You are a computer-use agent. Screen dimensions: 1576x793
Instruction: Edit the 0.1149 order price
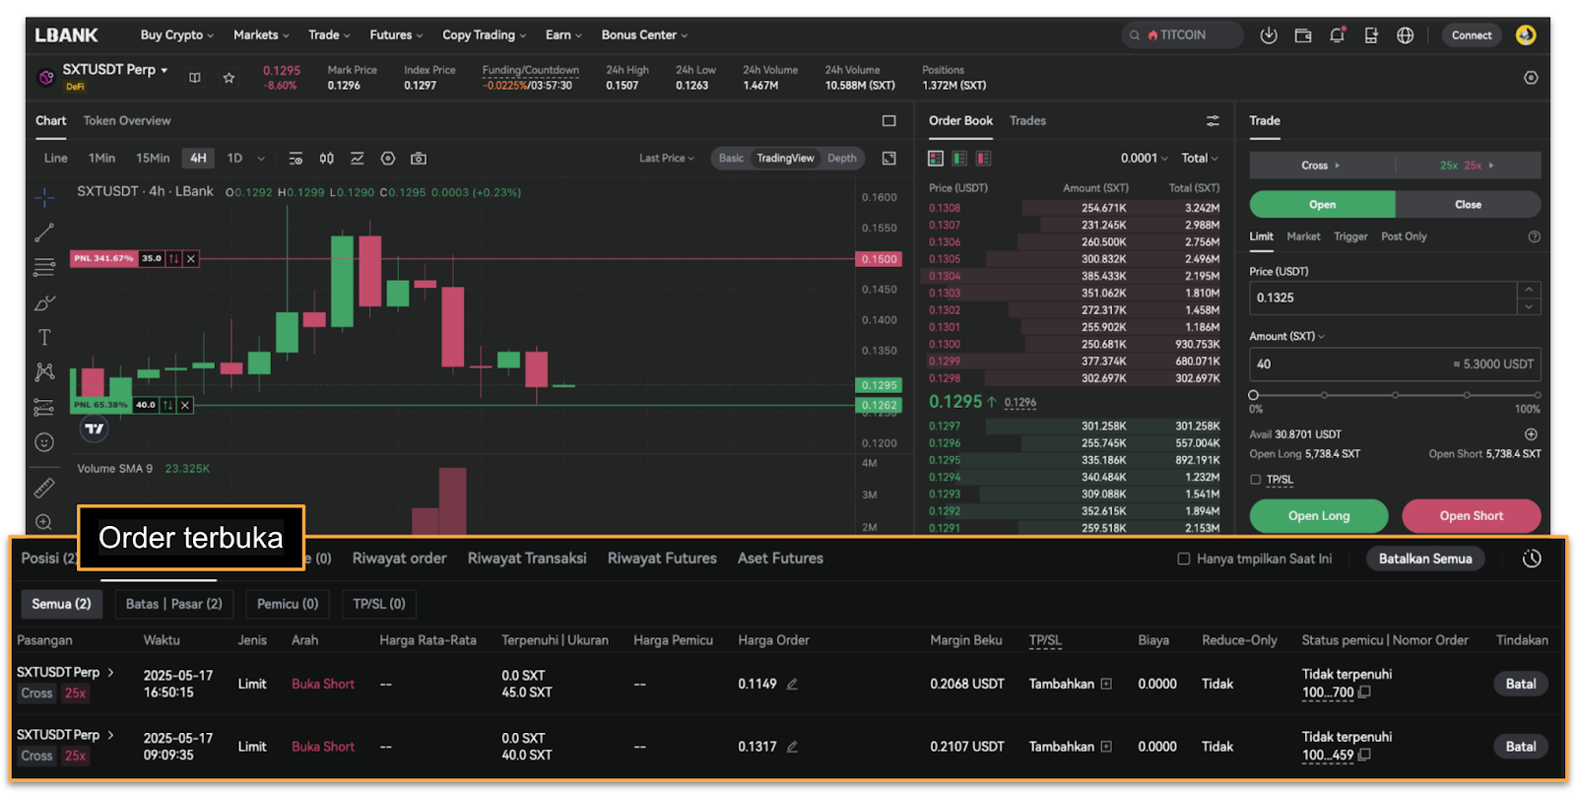(792, 684)
